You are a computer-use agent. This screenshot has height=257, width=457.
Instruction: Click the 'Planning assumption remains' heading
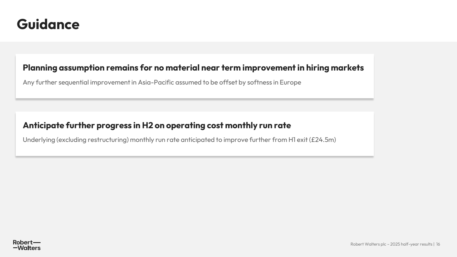pyautogui.click(x=193, y=68)
